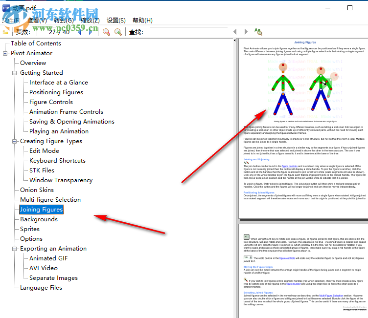The width and height of the screenshot is (368, 318).
Task: Open Separate Images bookmark
Action: (53, 278)
